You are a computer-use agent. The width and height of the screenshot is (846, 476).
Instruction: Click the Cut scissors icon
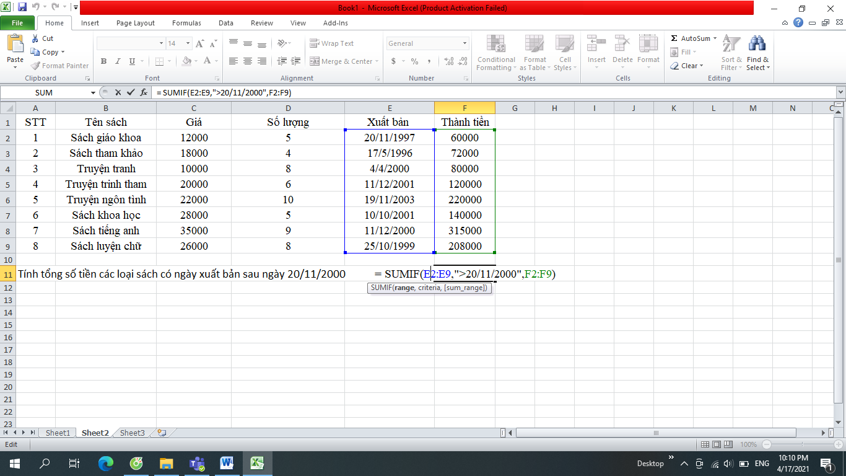tap(35, 38)
